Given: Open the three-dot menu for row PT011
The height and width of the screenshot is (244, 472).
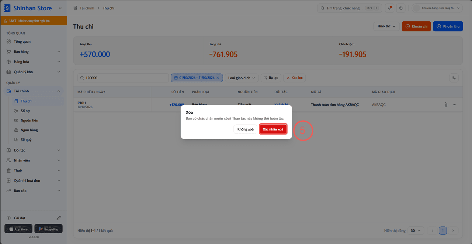Looking at the screenshot, I should coord(454,105).
